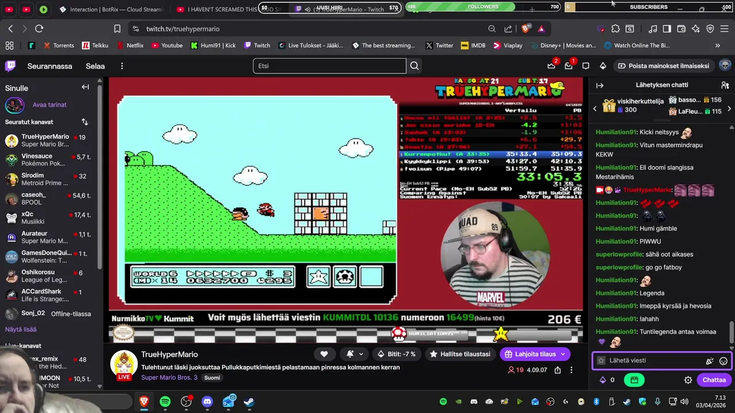Open the Selaa browse tab

pos(95,66)
